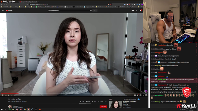Subscribe with the red ABONNER button
Viewport: 198px width, 111px height.
(103, 107)
